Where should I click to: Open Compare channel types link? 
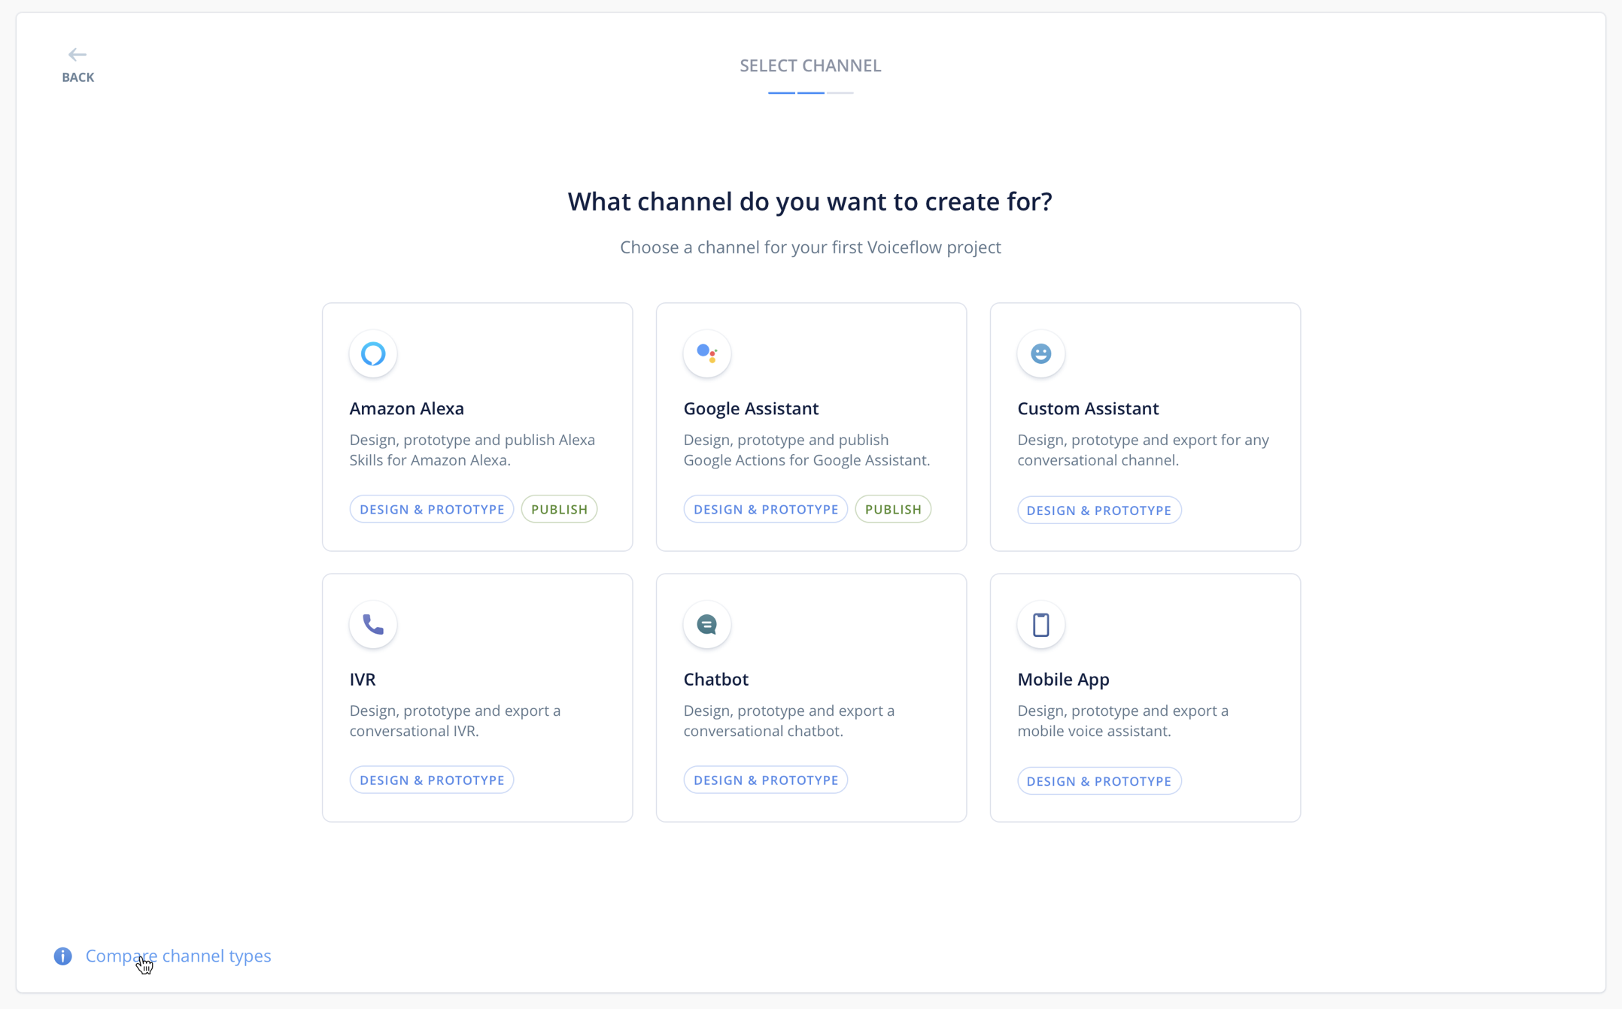click(x=178, y=956)
